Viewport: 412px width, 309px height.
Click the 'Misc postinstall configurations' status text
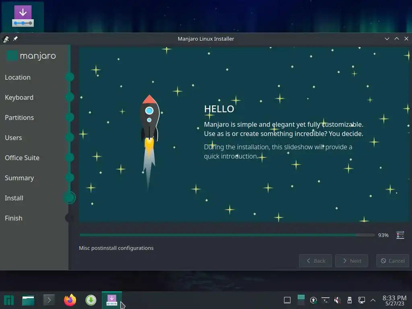coord(116,248)
